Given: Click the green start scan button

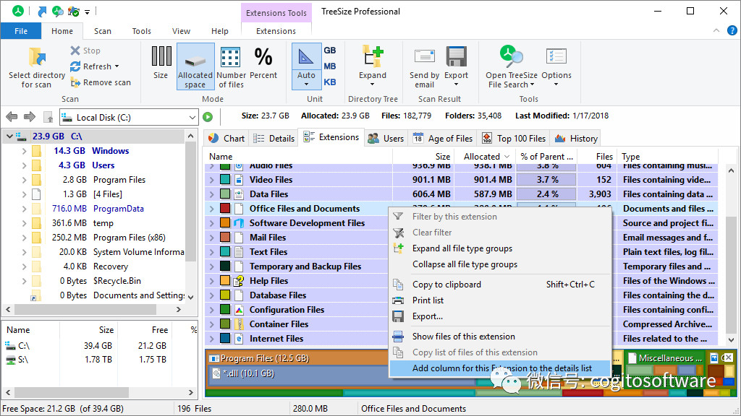Looking at the screenshot, I should 208,117.
